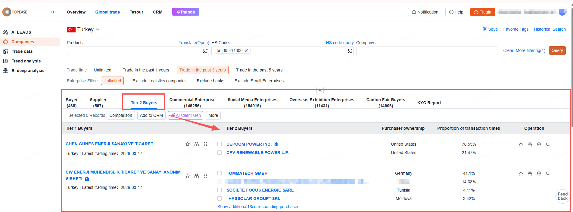Expand the Product field fullscreen icon

(x=205, y=51)
